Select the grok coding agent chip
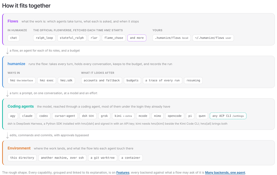Image resolution: width=277 pixels, height=175 pixels. 104,116
